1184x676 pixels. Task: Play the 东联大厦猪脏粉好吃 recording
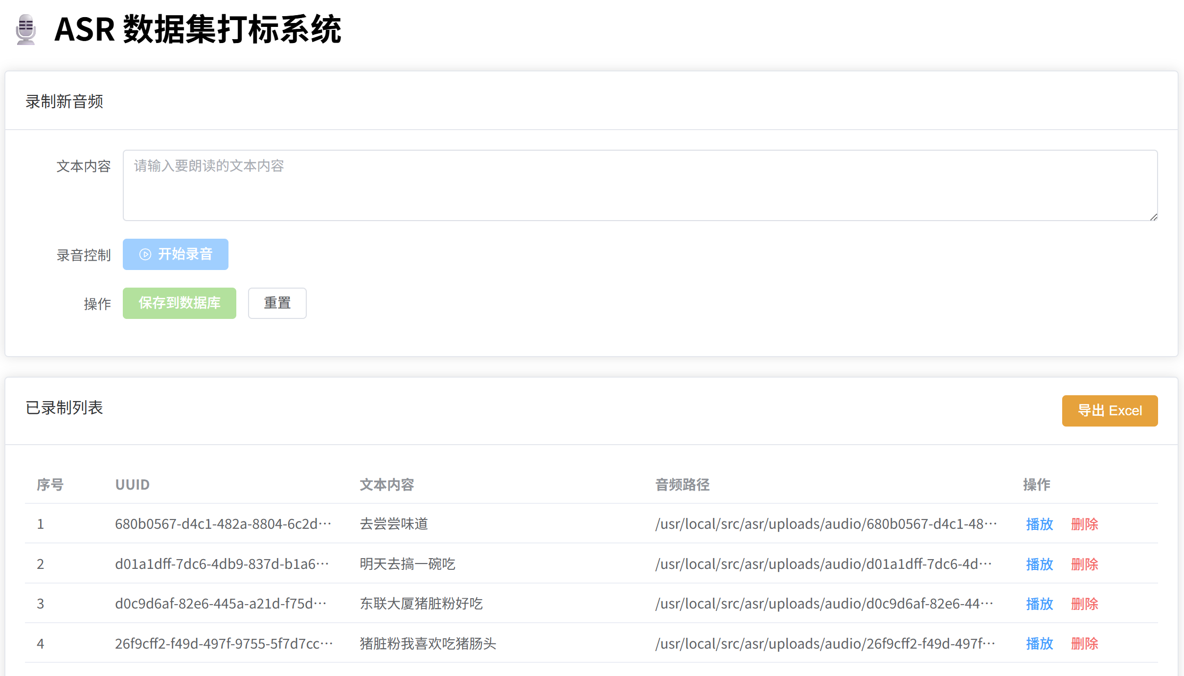1039,604
